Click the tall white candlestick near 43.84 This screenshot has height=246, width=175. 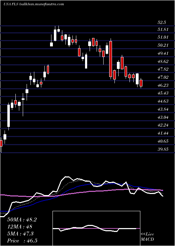(x=9, y=116)
